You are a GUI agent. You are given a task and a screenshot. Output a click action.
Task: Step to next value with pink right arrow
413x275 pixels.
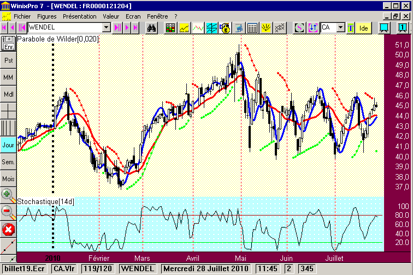127,28
